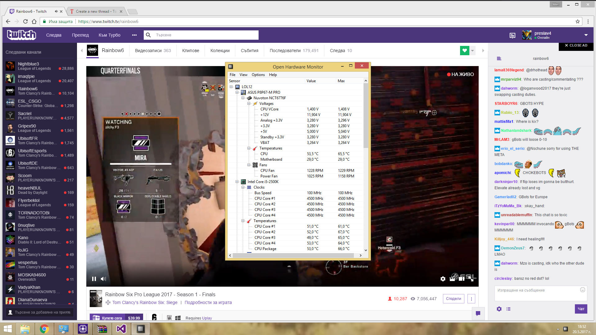596x335 pixels.
Task: Open WinRAR from the taskbar
Action: 102,329
